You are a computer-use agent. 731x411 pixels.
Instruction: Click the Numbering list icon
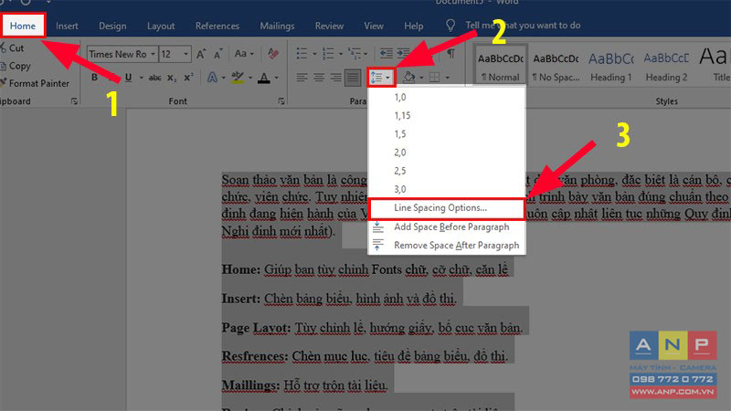(x=328, y=54)
